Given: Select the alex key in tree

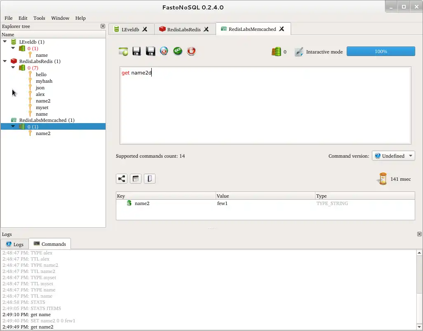Looking at the screenshot, I should click(x=40, y=94).
